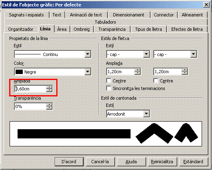Expand the Negre color dropdown
The width and height of the screenshot is (212, 170).
(87, 72)
